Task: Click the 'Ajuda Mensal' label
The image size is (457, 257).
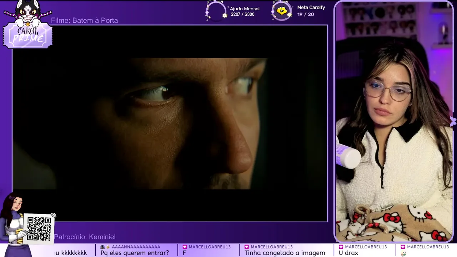Action: [245, 9]
